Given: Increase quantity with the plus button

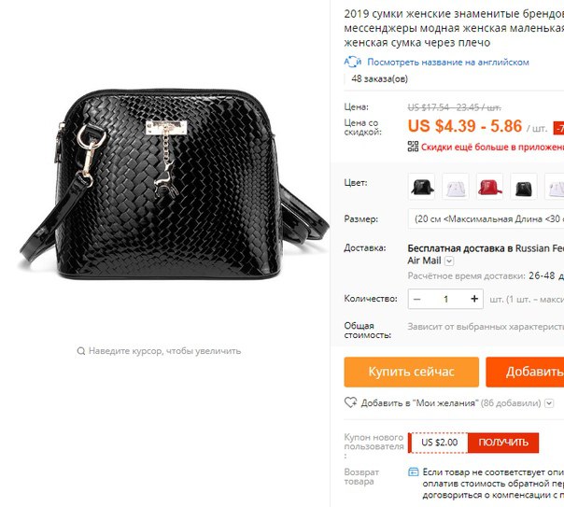Looking at the screenshot, I should [474, 299].
